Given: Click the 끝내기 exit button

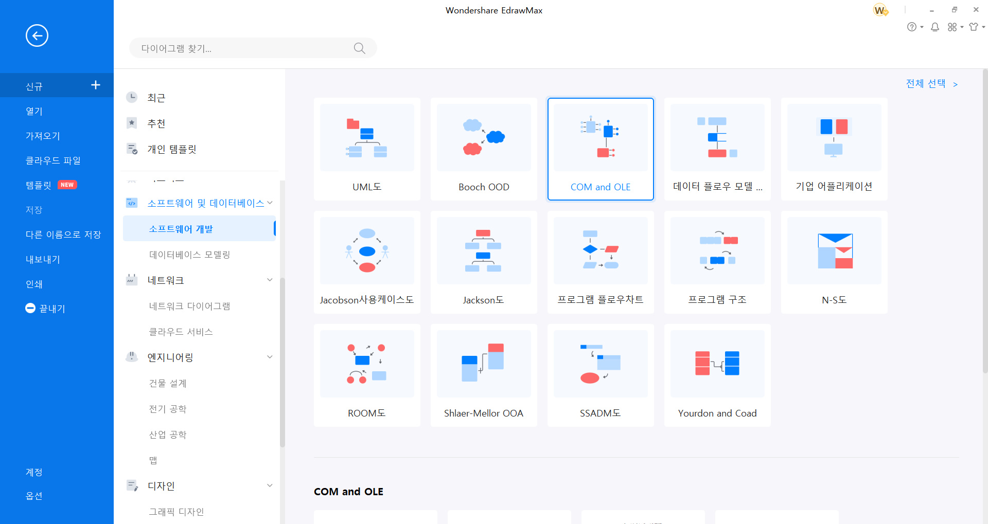Looking at the screenshot, I should [x=45, y=309].
